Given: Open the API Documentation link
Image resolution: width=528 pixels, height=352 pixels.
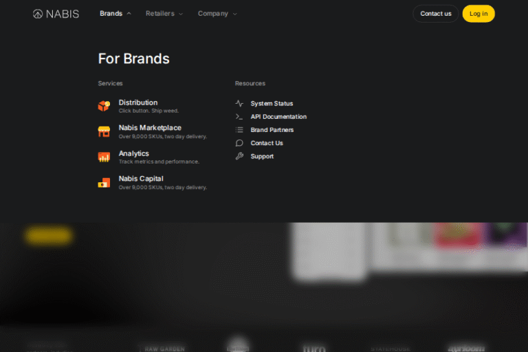Looking at the screenshot, I should coord(278,117).
